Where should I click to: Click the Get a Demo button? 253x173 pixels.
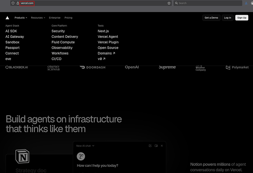211,18
